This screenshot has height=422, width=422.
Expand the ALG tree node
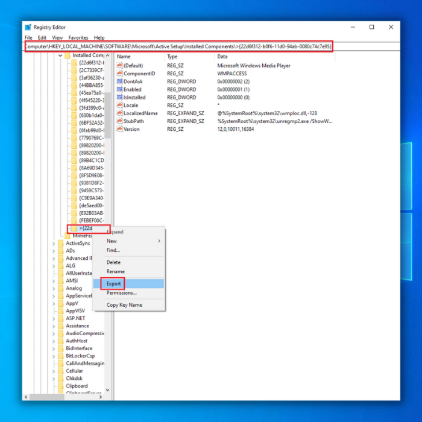(54, 266)
